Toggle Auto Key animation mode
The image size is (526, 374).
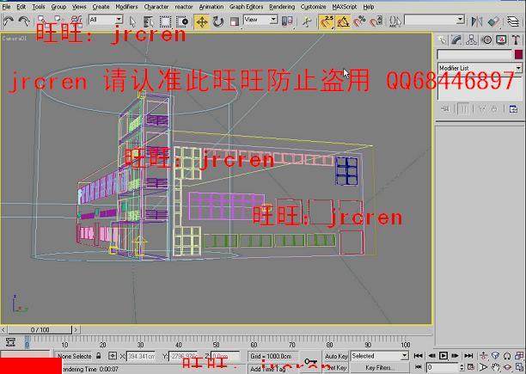click(336, 356)
